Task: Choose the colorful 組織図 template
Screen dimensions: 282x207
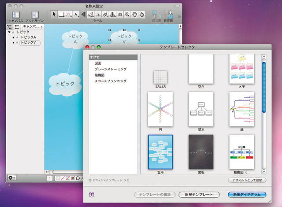Action: coord(241,152)
